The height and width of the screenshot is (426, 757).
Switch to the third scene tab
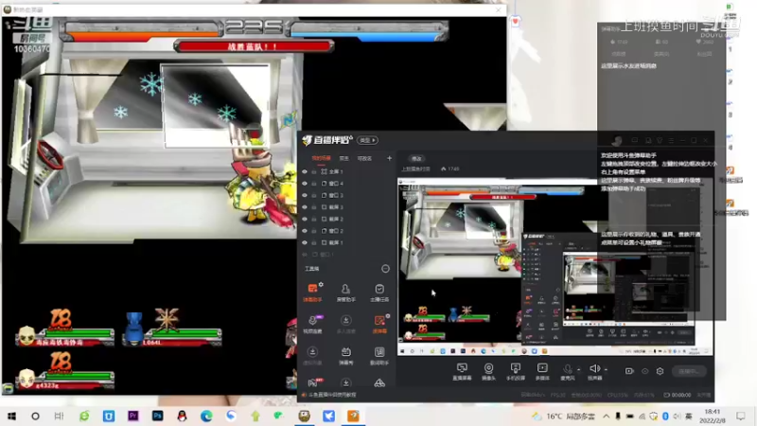click(x=364, y=158)
